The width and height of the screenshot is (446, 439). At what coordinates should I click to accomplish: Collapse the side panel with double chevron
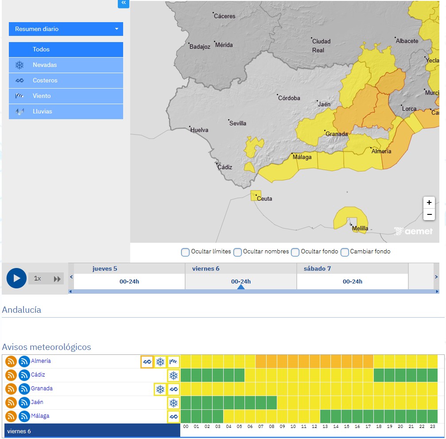click(124, 3)
